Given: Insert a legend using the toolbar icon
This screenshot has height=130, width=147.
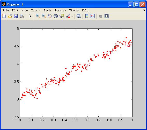Looking at the screenshot, I should 93,16.
